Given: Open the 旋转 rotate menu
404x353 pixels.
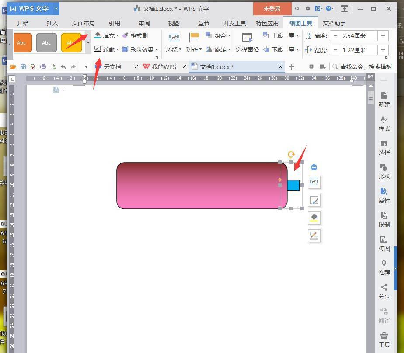Looking at the screenshot, I should pyautogui.click(x=218, y=49).
